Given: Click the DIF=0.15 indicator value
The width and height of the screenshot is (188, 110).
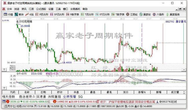Looking at the screenshot, I should point(22,74).
